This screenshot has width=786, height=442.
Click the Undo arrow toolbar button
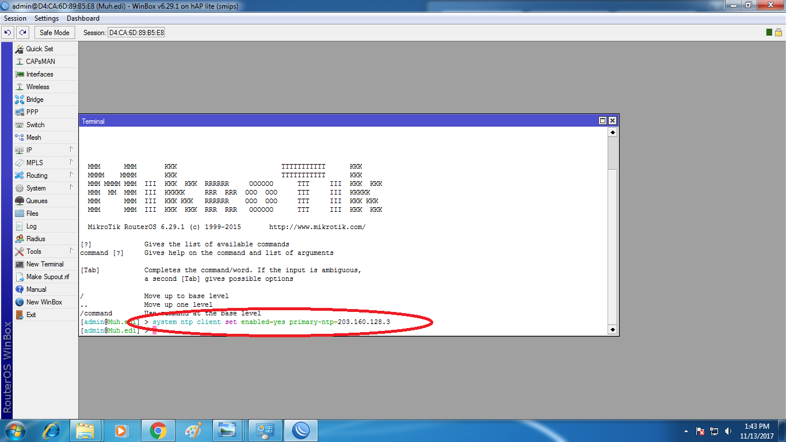7,33
